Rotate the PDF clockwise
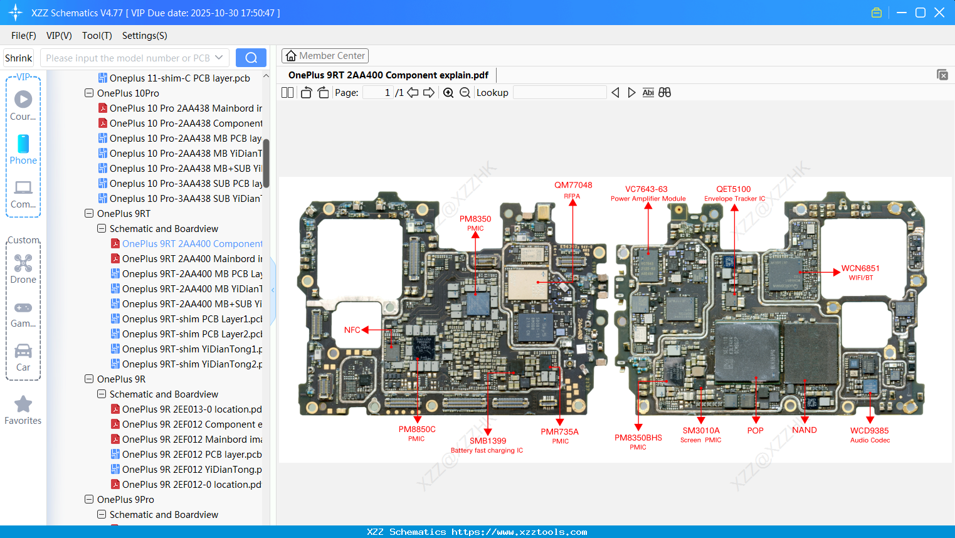 323,92
